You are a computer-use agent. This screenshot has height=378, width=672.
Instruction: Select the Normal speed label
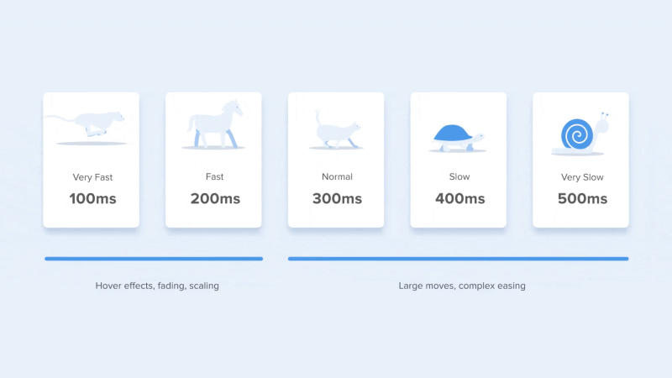338,176
